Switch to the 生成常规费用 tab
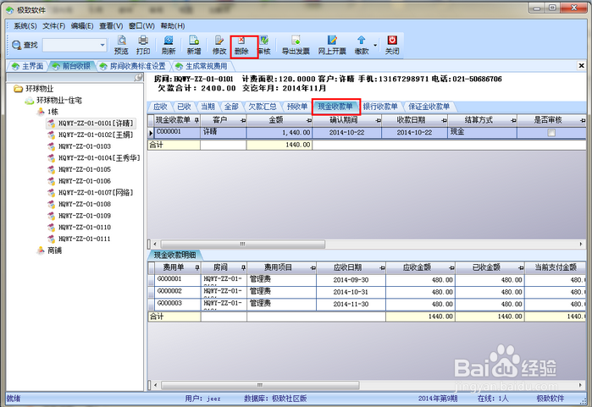Viewport: 592px width, 407px height. pyautogui.click(x=202, y=66)
